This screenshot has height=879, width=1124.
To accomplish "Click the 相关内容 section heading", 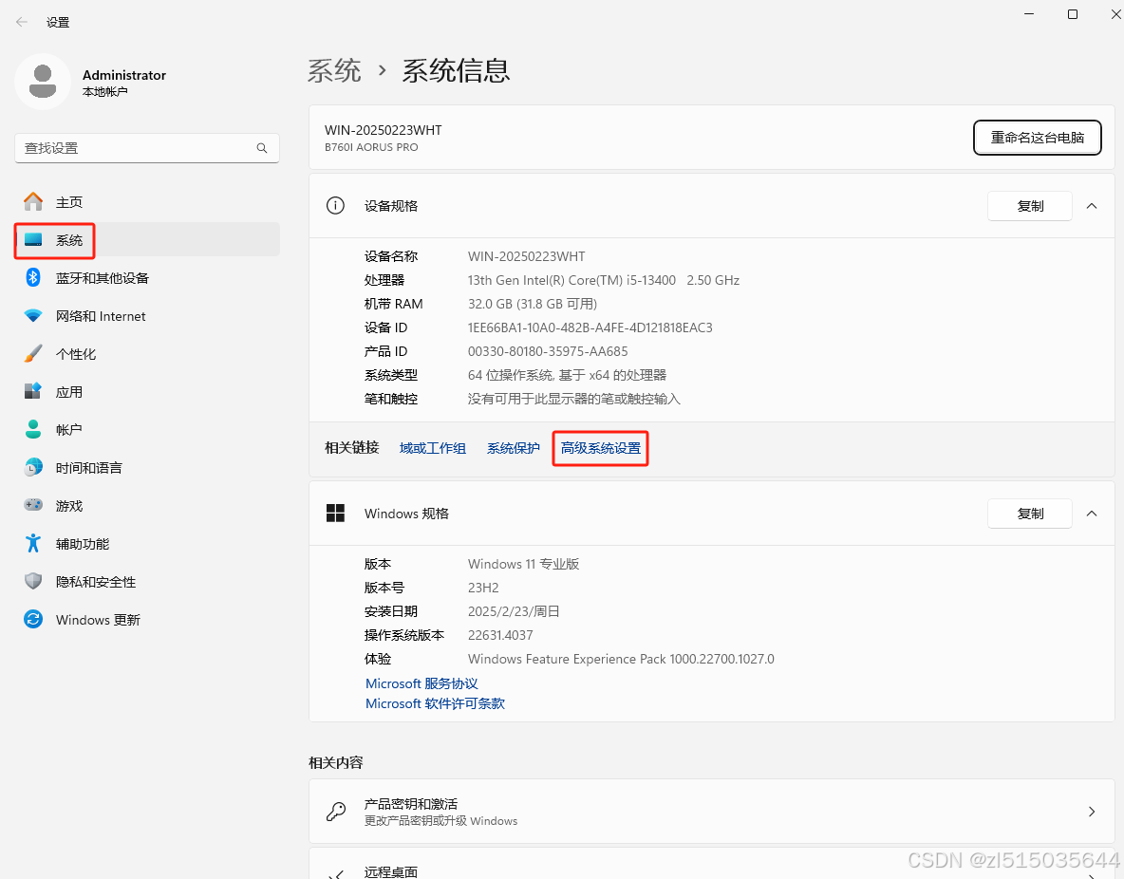I will point(336,763).
